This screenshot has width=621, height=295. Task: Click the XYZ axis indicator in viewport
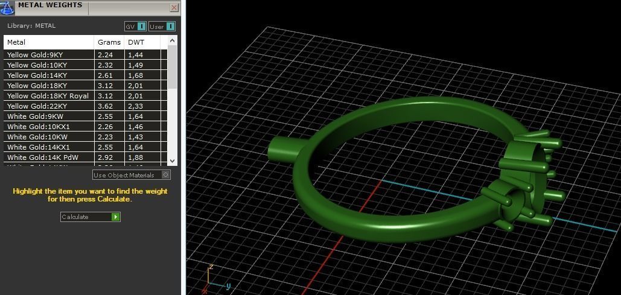[x=216, y=278]
